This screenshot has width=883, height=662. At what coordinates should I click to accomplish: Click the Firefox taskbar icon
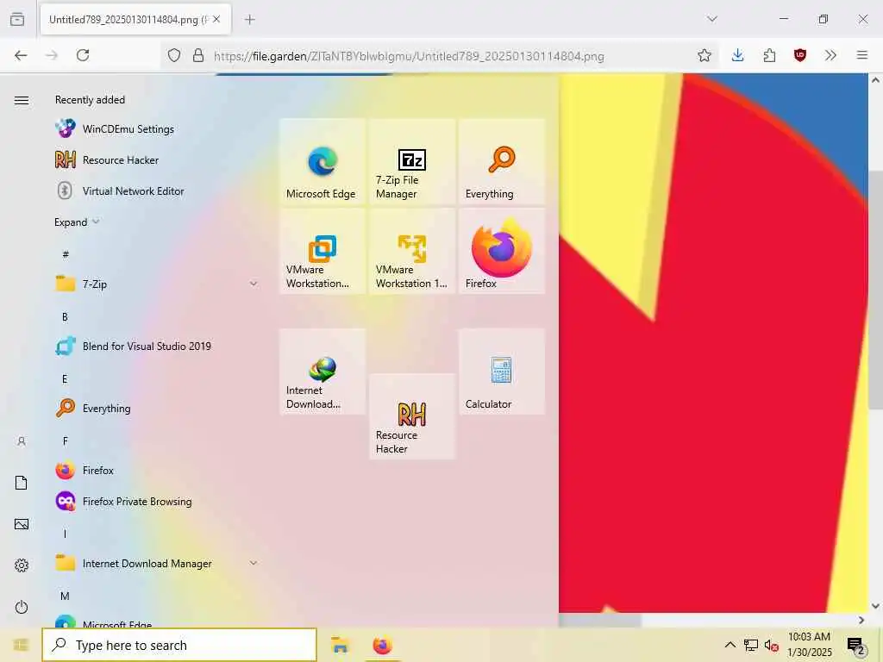point(382,645)
